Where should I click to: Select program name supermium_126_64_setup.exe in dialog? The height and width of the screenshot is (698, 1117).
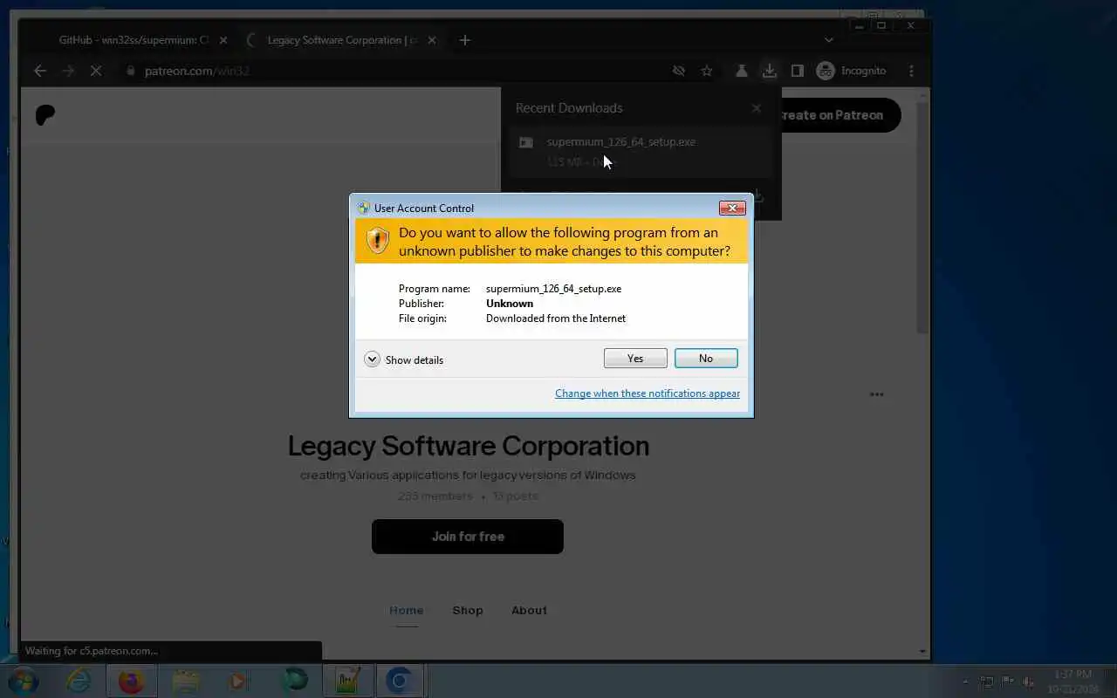tap(553, 289)
